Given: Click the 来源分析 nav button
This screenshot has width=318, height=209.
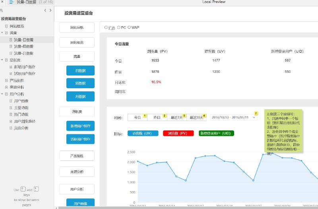Looking at the screenshot, I should [x=77, y=172].
